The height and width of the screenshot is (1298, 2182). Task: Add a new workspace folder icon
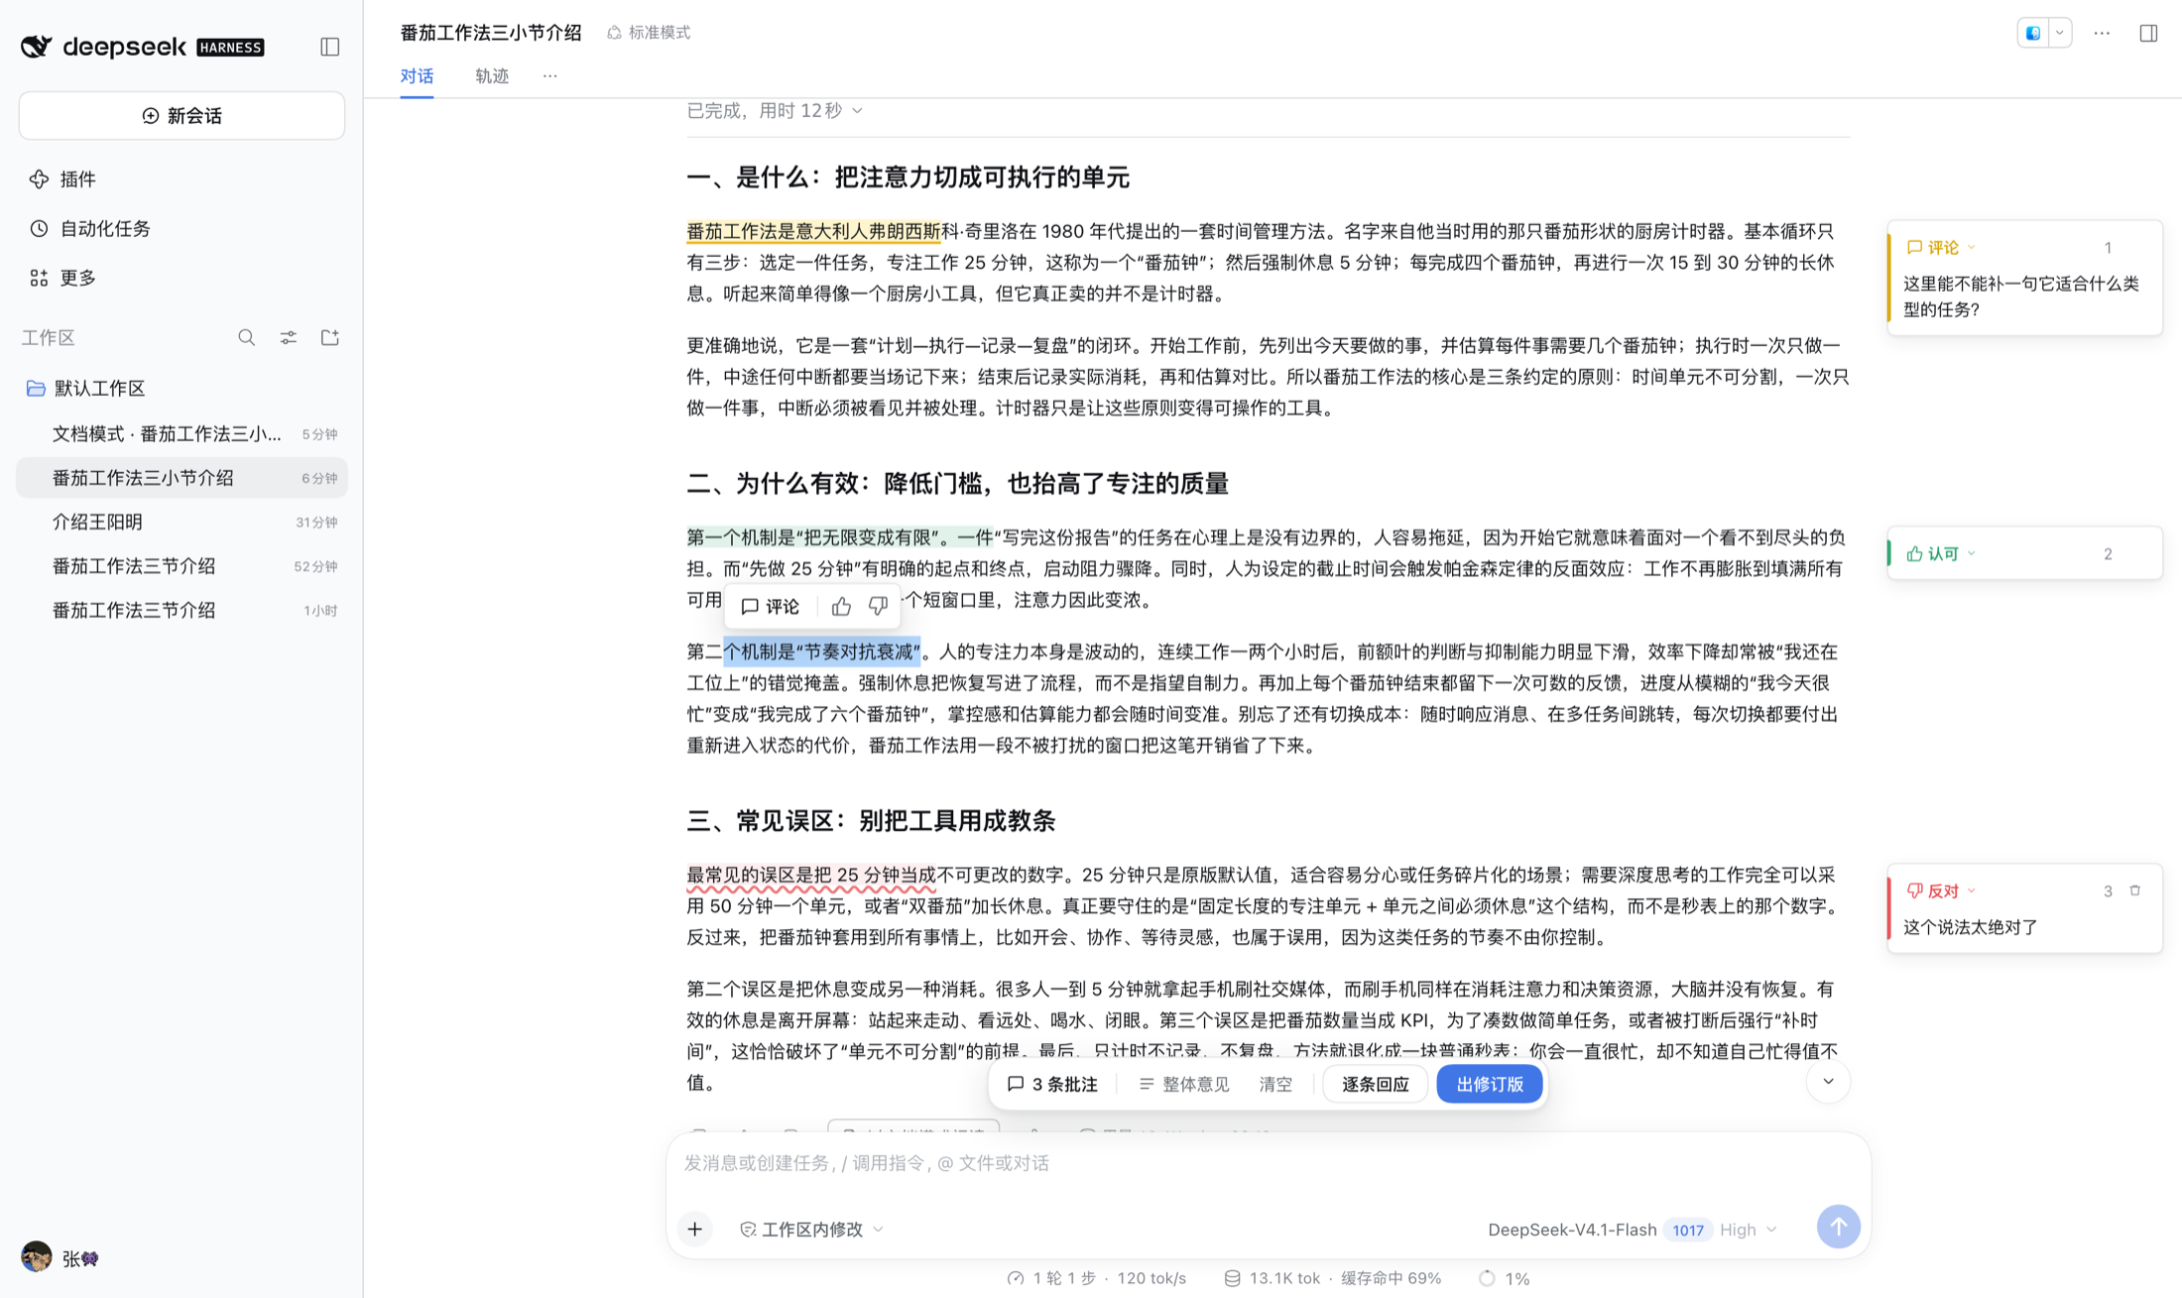(330, 338)
